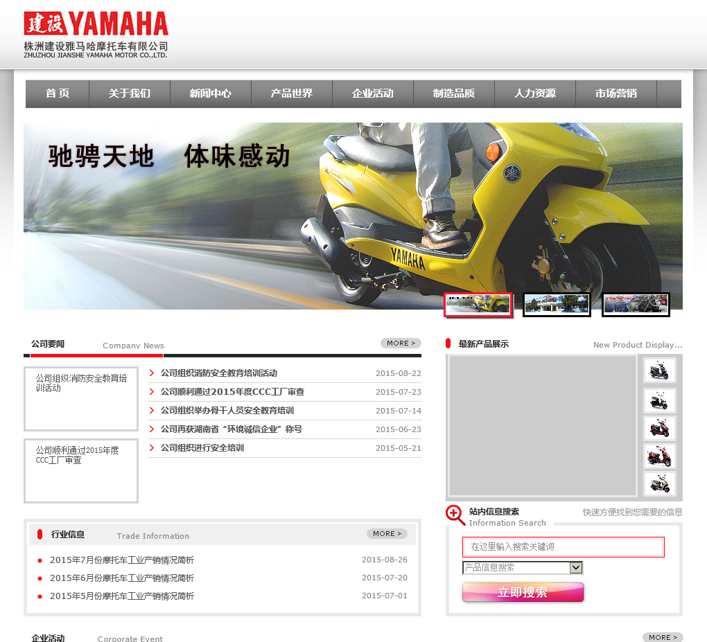
Task: Click the 立即搜索 search button
Action: (523, 592)
